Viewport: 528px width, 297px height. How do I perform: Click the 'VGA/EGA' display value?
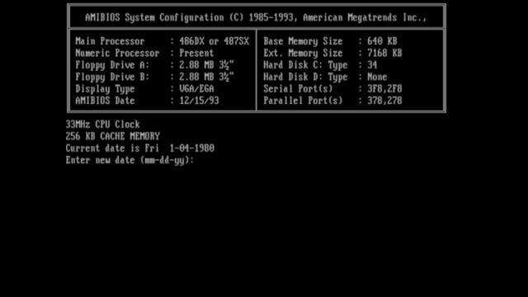click(x=196, y=88)
